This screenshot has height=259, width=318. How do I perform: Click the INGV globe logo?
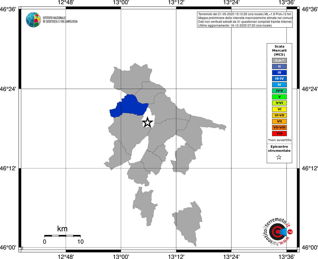point(33,20)
